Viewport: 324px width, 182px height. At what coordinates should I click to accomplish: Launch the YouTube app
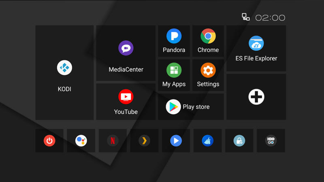126,102
